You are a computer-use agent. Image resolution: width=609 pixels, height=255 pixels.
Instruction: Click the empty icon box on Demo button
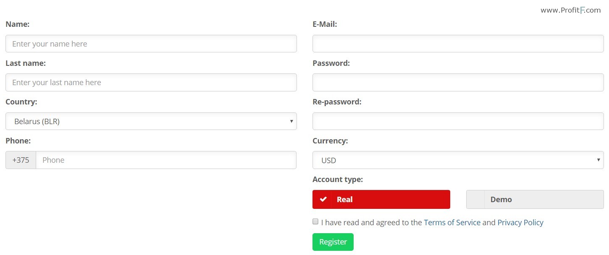475,199
